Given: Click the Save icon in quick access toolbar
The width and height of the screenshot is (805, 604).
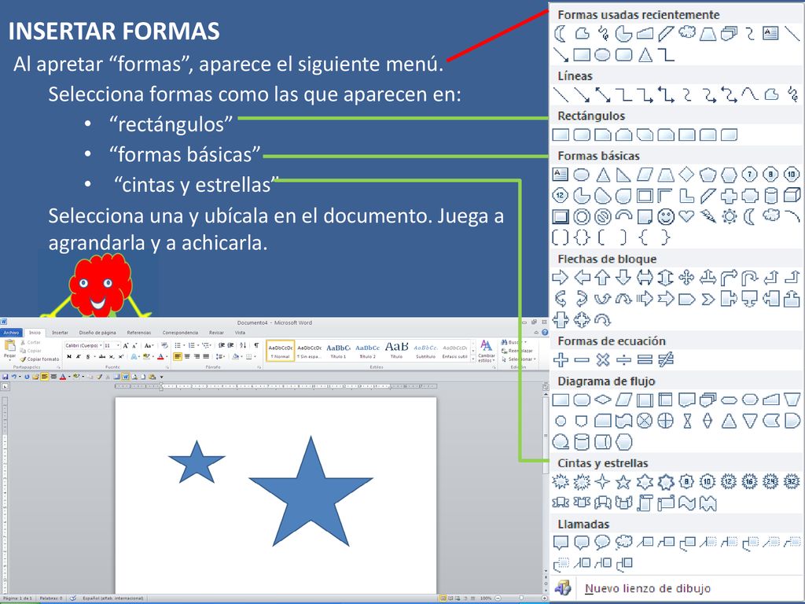Looking at the screenshot, I should [6, 377].
